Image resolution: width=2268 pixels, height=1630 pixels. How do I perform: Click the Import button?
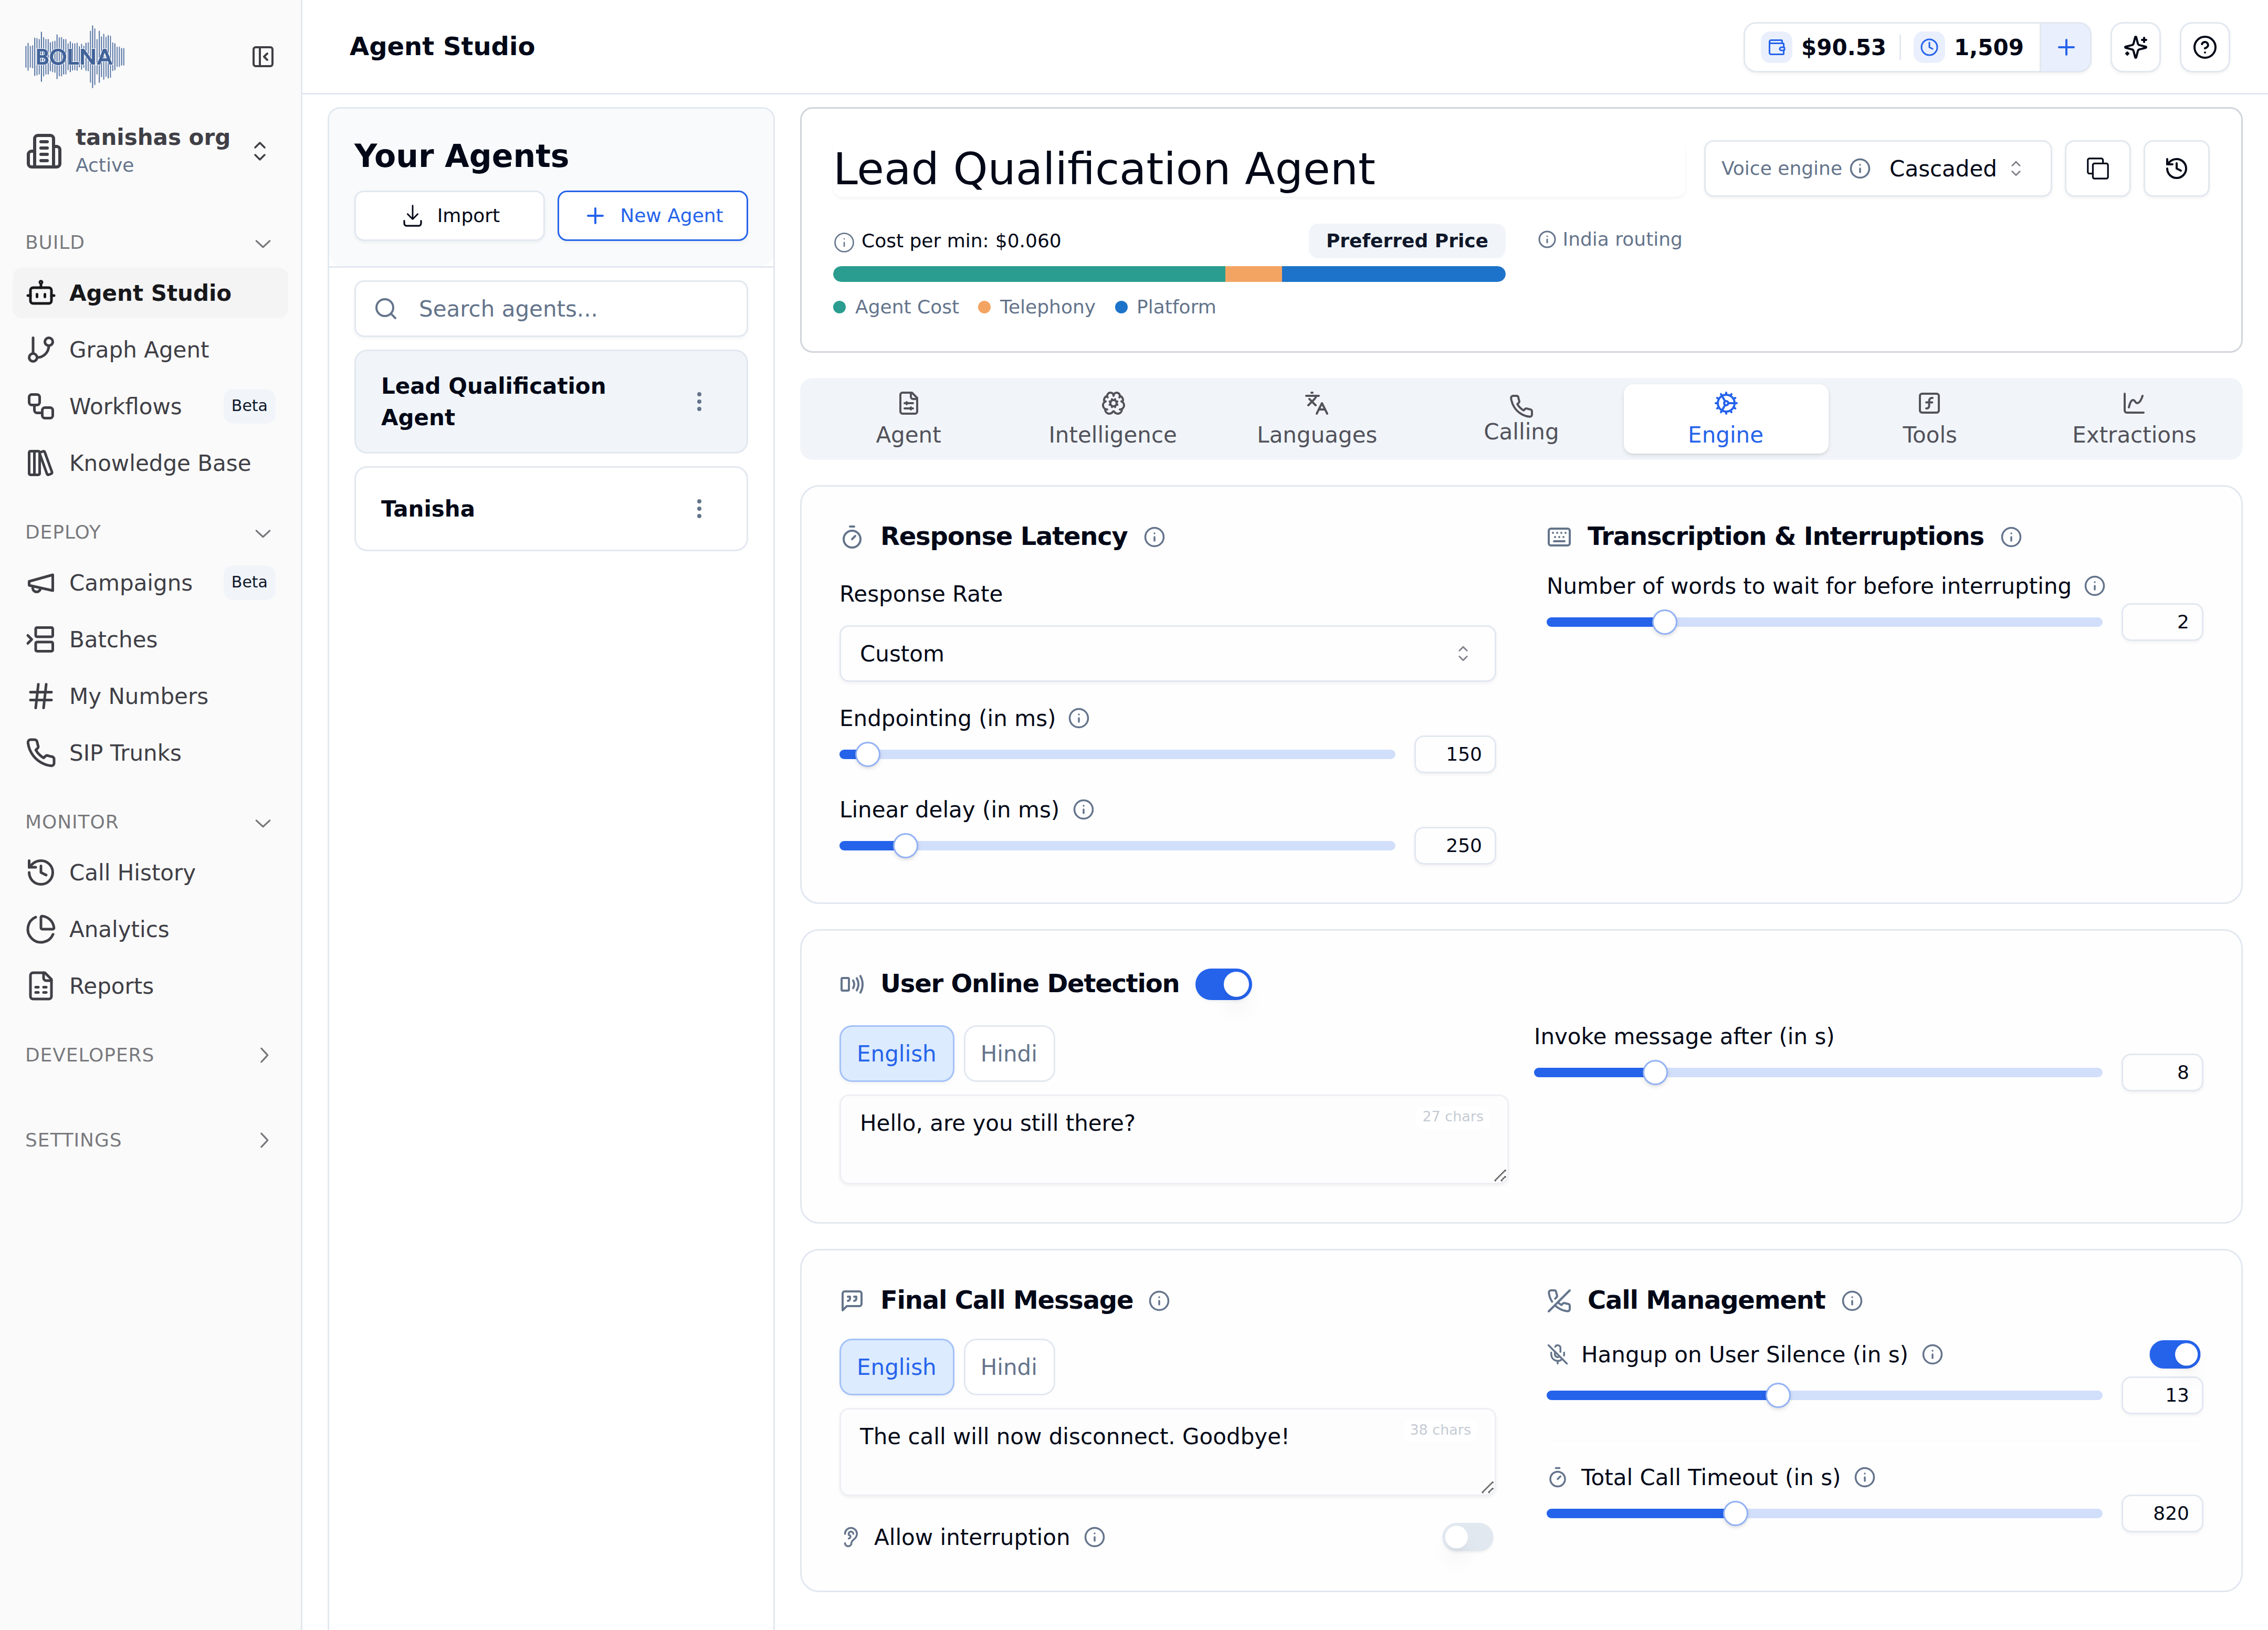click(x=449, y=216)
